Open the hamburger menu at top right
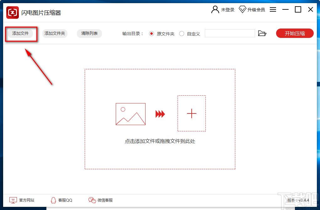Screen dimensions: 320x210 tap(273, 9)
